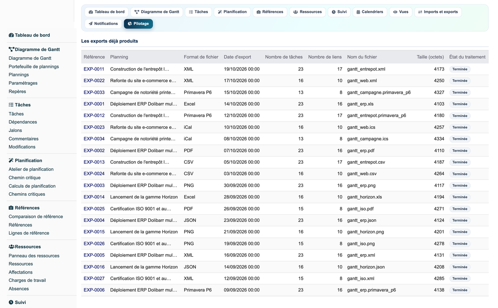498x308 pixels.
Task: Open Commentaires in sidebar
Action: coord(24,139)
